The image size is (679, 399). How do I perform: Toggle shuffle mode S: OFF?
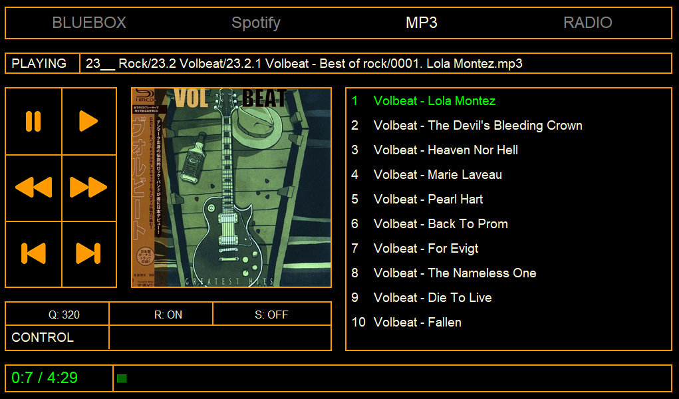coord(271,315)
